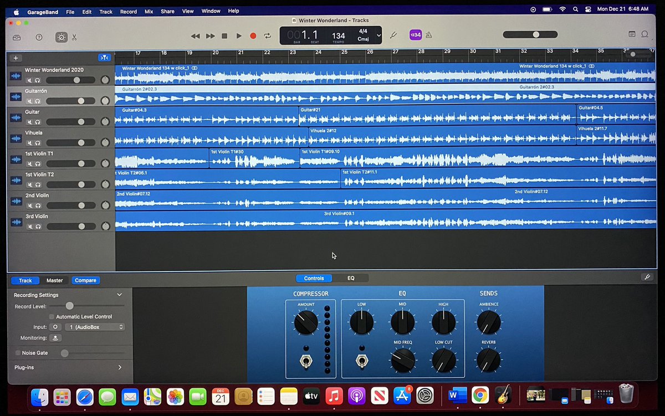Solo the Guitarrón track with headphones
This screenshot has height=416, width=665.
[38, 101]
